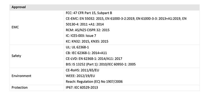Select the UL 62368-1 line
209x95 pixels.
coord(77,47)
